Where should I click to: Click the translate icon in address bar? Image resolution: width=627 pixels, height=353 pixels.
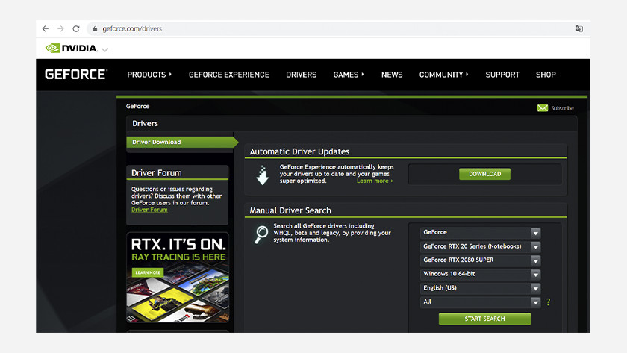click(578, 29)
